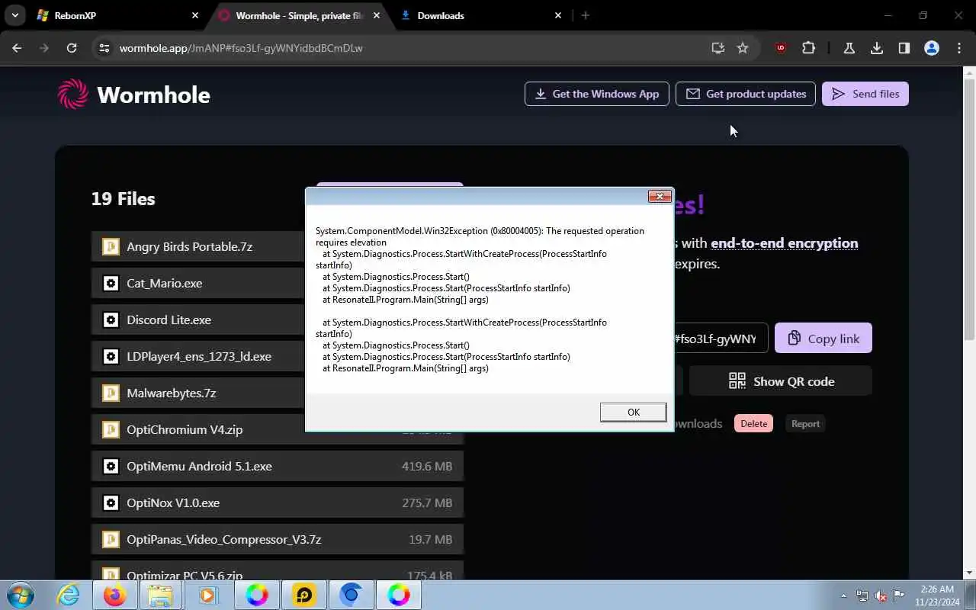Show QR code for the link
This screenshot has height=610, width=976.
pos(781,381)
